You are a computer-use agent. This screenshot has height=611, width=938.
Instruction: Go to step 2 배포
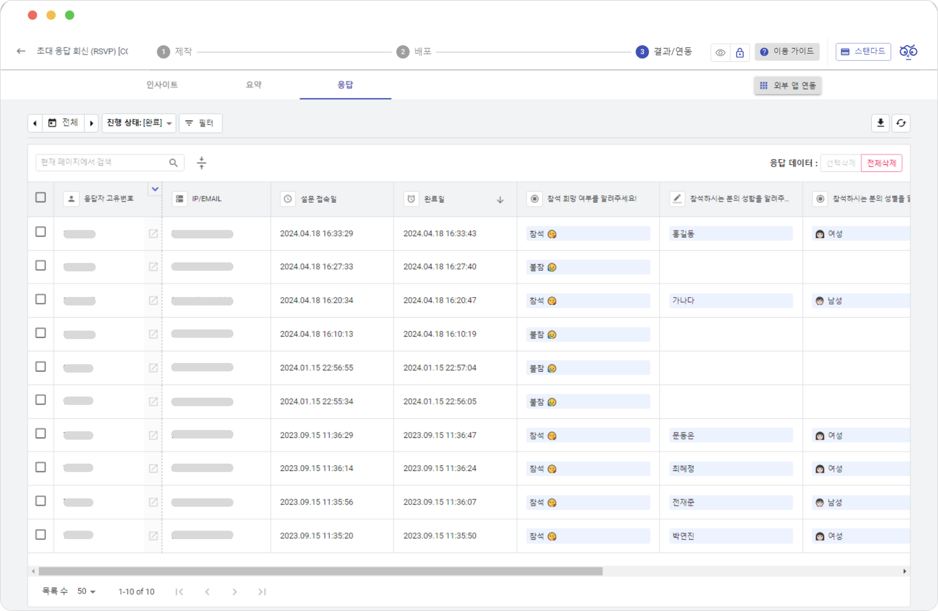coord(414,52)
